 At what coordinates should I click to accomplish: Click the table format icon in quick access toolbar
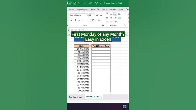[x=90, y=3]
